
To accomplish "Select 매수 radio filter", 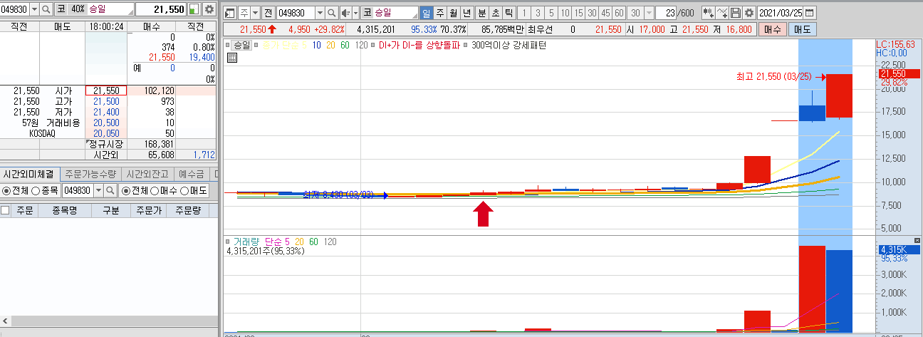I will click(x=156, y=191).
